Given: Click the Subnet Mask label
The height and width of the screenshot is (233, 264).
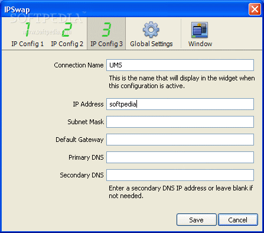Looking at the screenshot, I should pos(86,122).
